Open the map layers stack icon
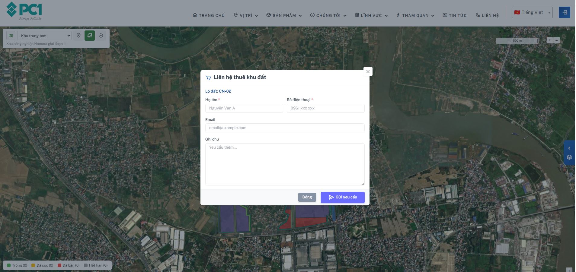The height and width of the screenshot is (272, 576). [569, 157]
